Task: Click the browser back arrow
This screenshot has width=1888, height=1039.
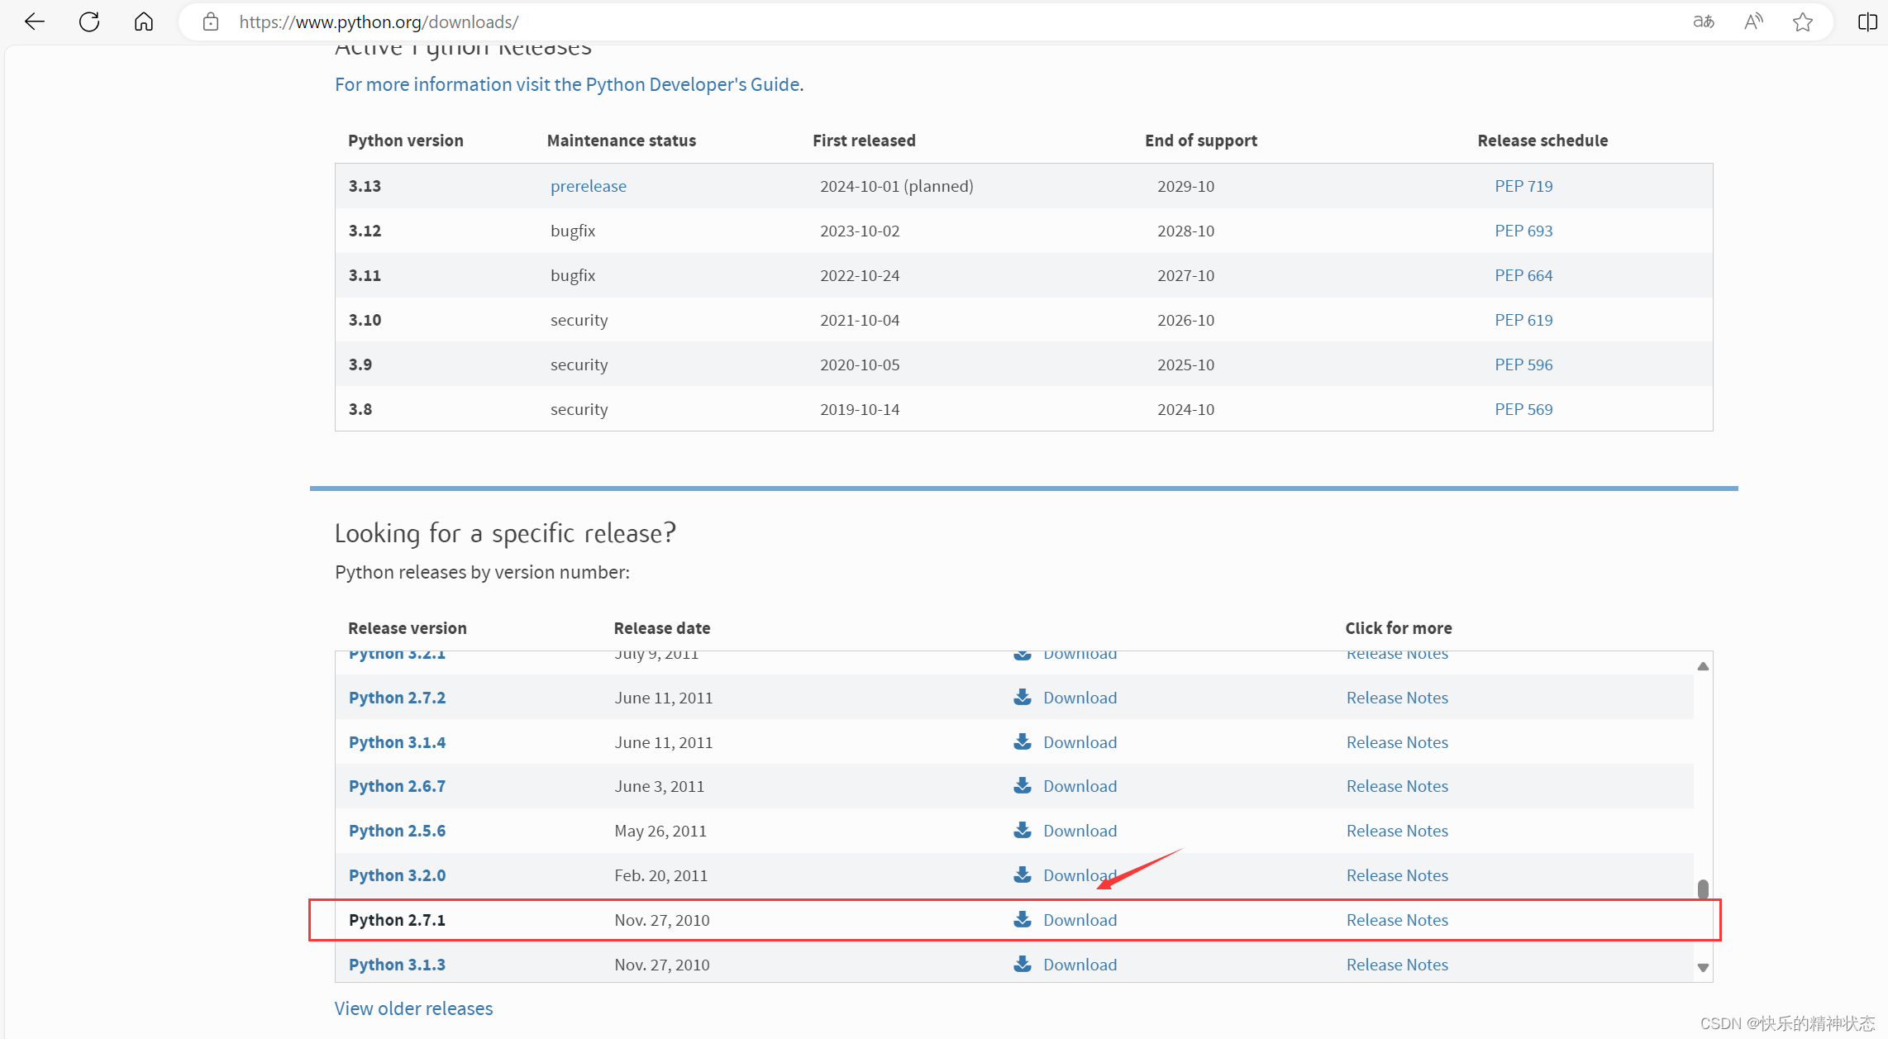Action: tap(35, 21)
